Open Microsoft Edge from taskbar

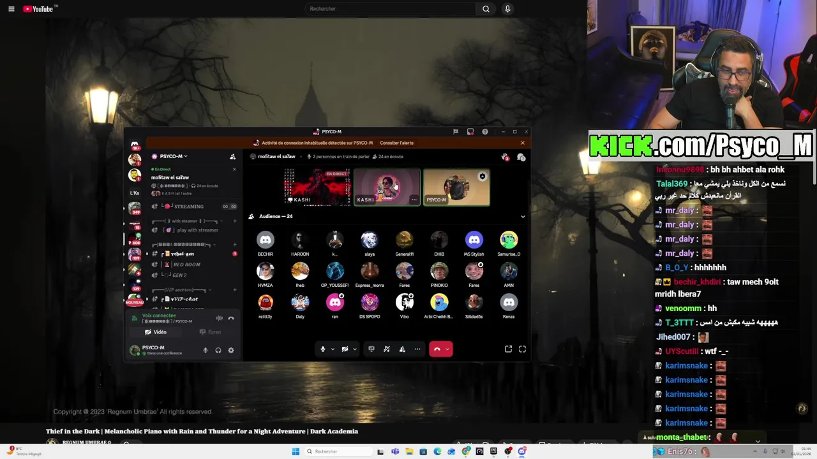(x=437, y=451)
